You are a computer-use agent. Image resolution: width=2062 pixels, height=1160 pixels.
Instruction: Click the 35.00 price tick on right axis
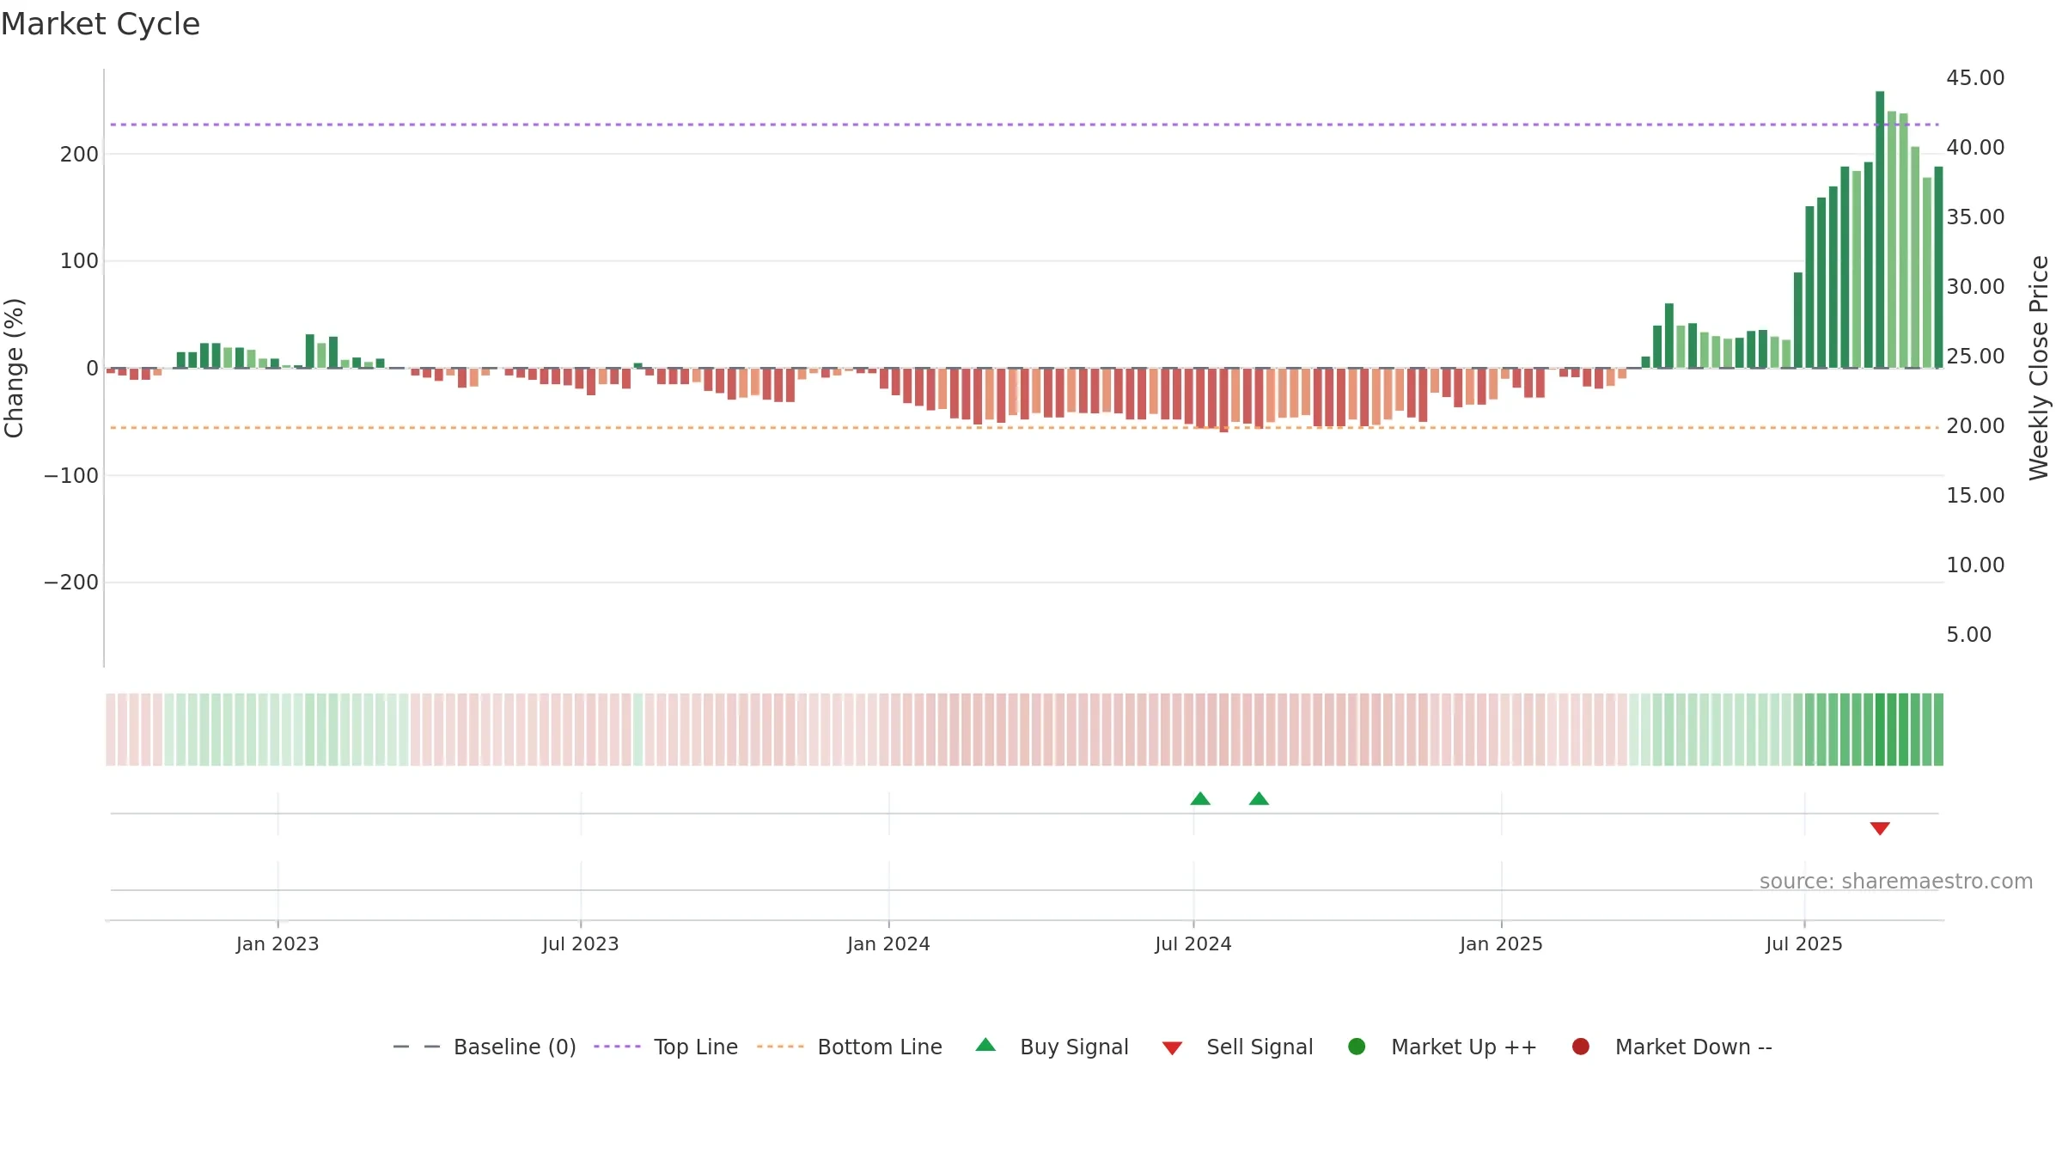click(1975, 217)
